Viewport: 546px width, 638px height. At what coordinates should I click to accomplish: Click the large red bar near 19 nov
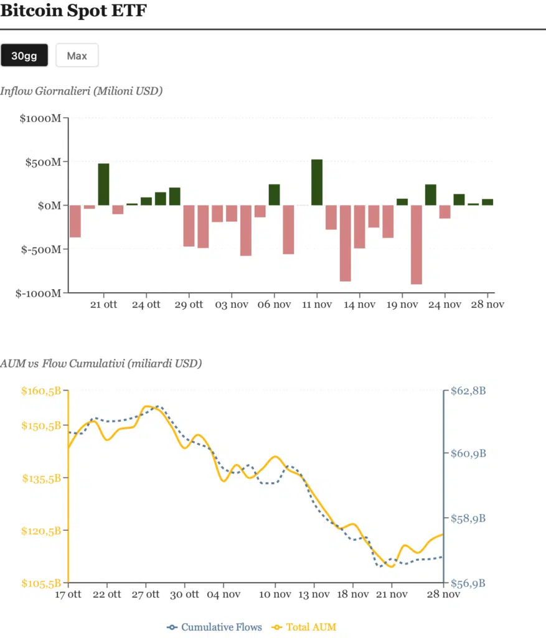416,243
